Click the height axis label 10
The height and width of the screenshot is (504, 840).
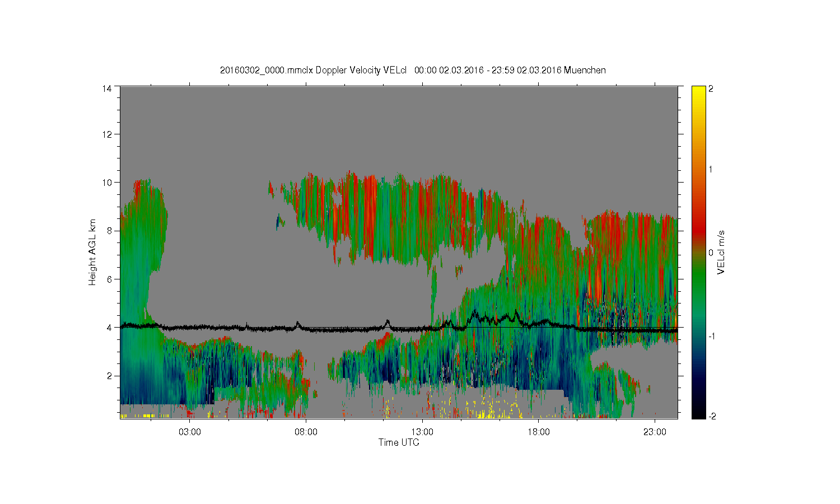pos(106,183)
